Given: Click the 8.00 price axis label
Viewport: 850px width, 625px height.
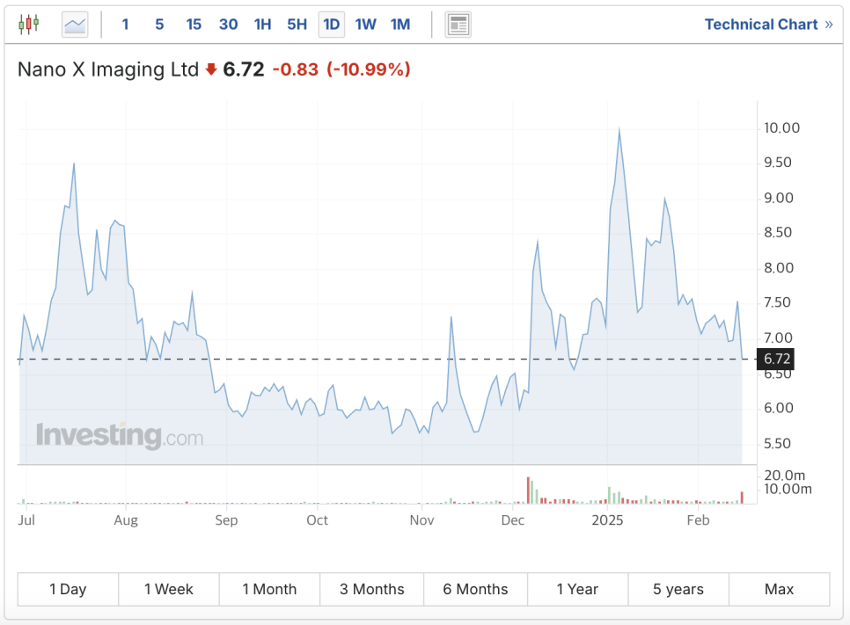Looking at the screenshot, I should (x=779, y=267).
